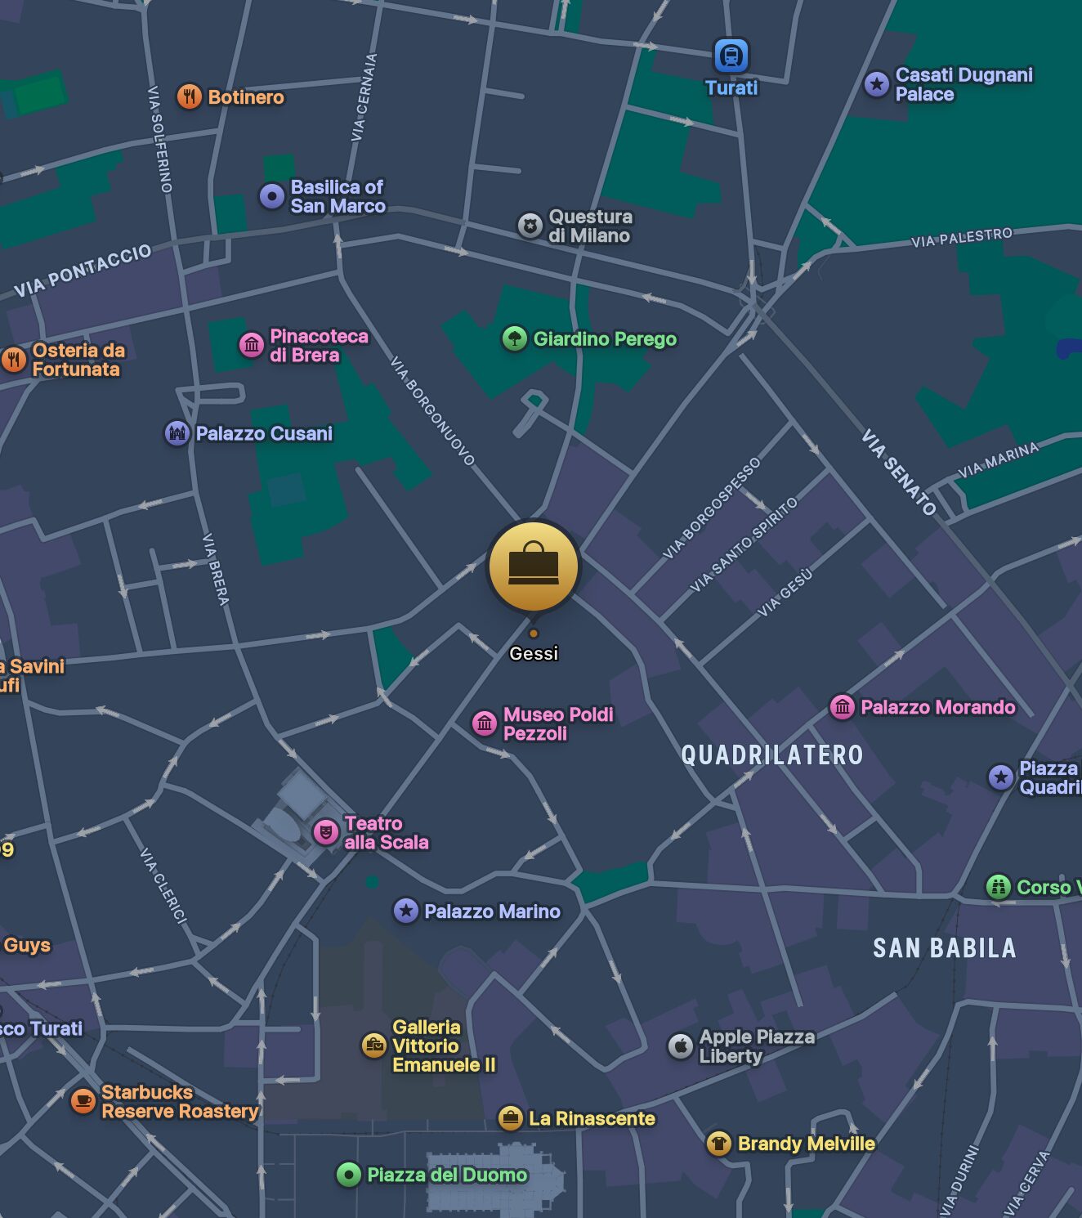This screenshot has height=1218, width=1082.
Task: Click the Brandy Melville store icon
Action: tap(717, 1144)
